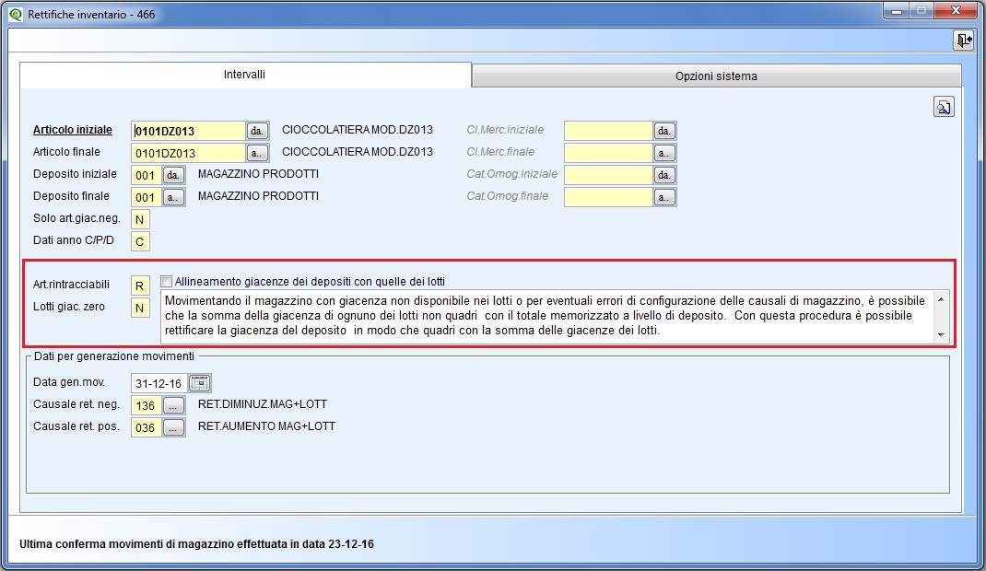Click lookup button for Cat.Omog.iniziale
This screenshot has width=986, height=571.
tap(665, 175)
